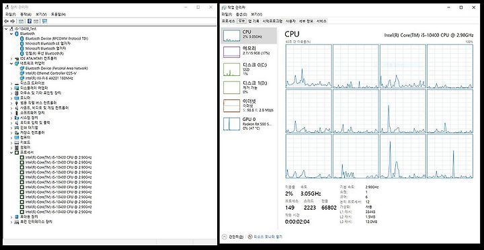This screenshot has width=484, height=250.
Task: Switch to the 사용자 tab in Task Manager
Action: click(290, 21)
